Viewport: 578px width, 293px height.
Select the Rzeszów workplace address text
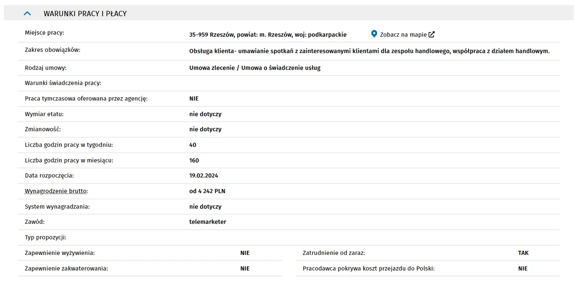(x=268, y=34)
